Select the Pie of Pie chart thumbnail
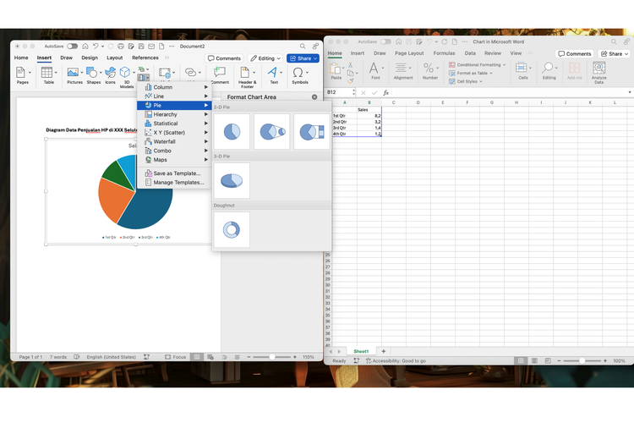The height and width of the screenshot is (423, 634). click(272, 132)
